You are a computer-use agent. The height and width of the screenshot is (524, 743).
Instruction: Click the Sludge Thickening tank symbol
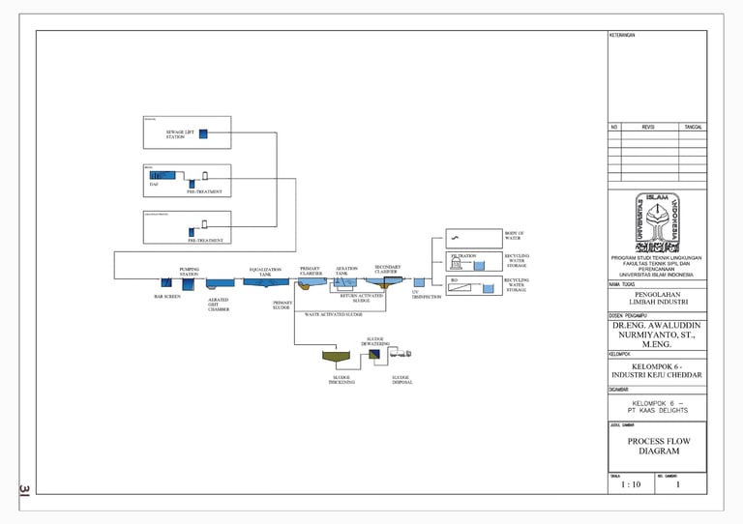(x=337, y=358)
